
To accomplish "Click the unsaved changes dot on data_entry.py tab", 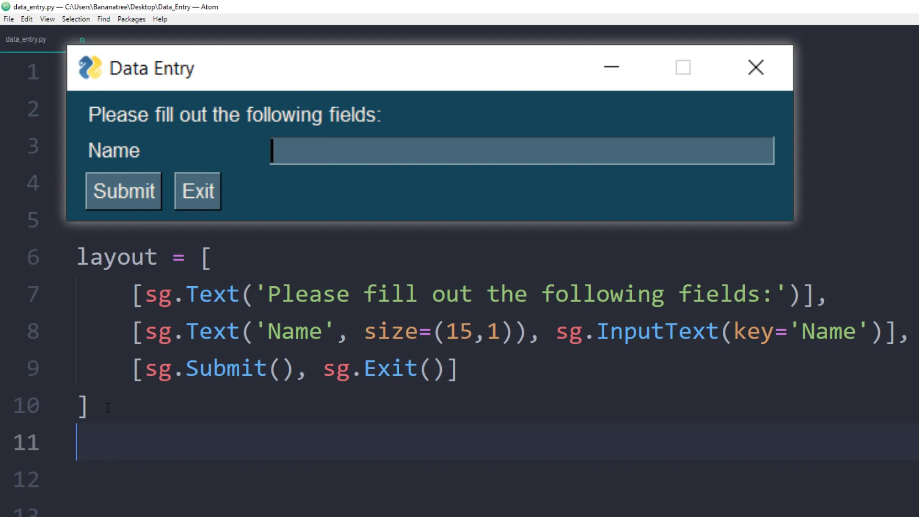I will coord(82,40).
